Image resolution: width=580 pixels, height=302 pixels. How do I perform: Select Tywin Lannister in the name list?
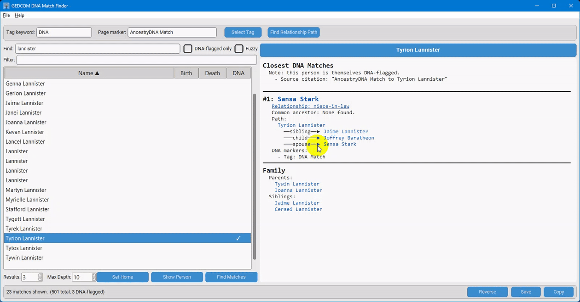pos(128,257)
